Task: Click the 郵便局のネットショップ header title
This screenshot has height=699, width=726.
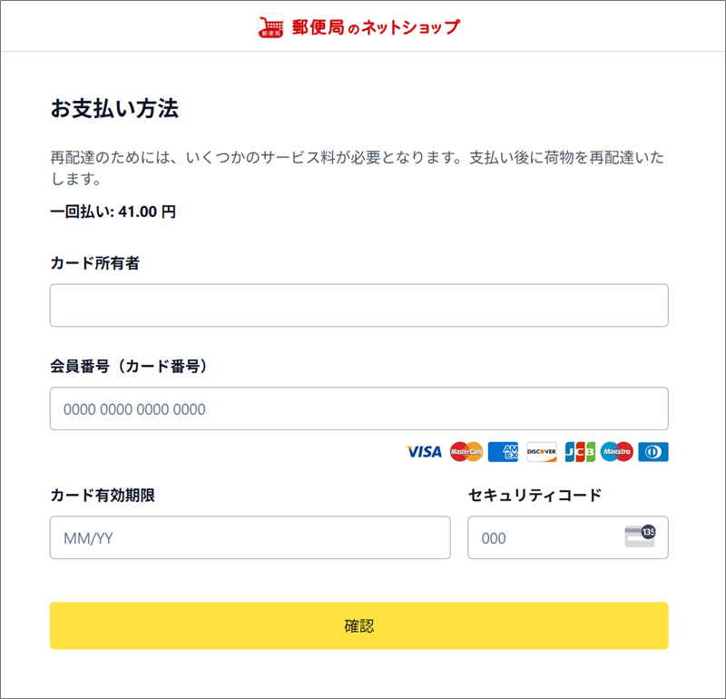Action: [x=376, y=27]
